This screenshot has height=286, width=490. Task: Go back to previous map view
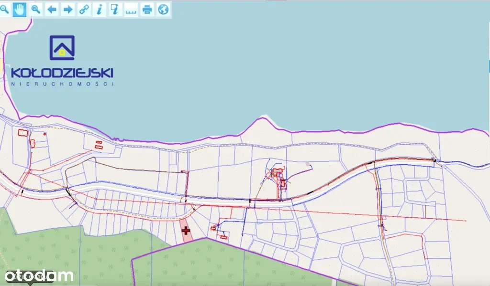pos(52,9)
